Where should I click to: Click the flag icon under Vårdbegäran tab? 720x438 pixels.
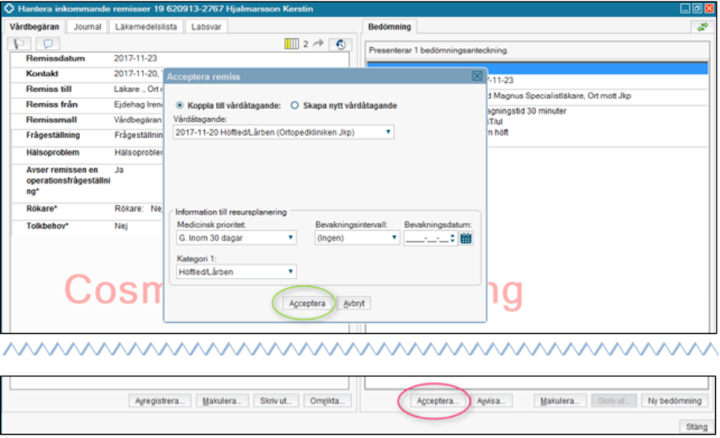click(23, 44)
